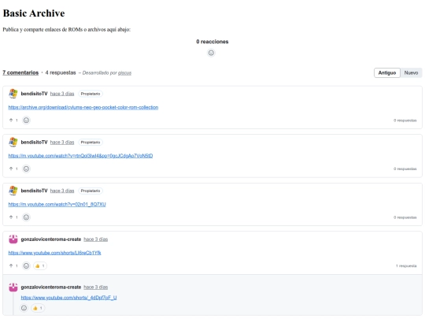Sort comments by Antiguo
The height and width of the screenshot is (319, 425).
pyautogui.click(x=387, y=72)
